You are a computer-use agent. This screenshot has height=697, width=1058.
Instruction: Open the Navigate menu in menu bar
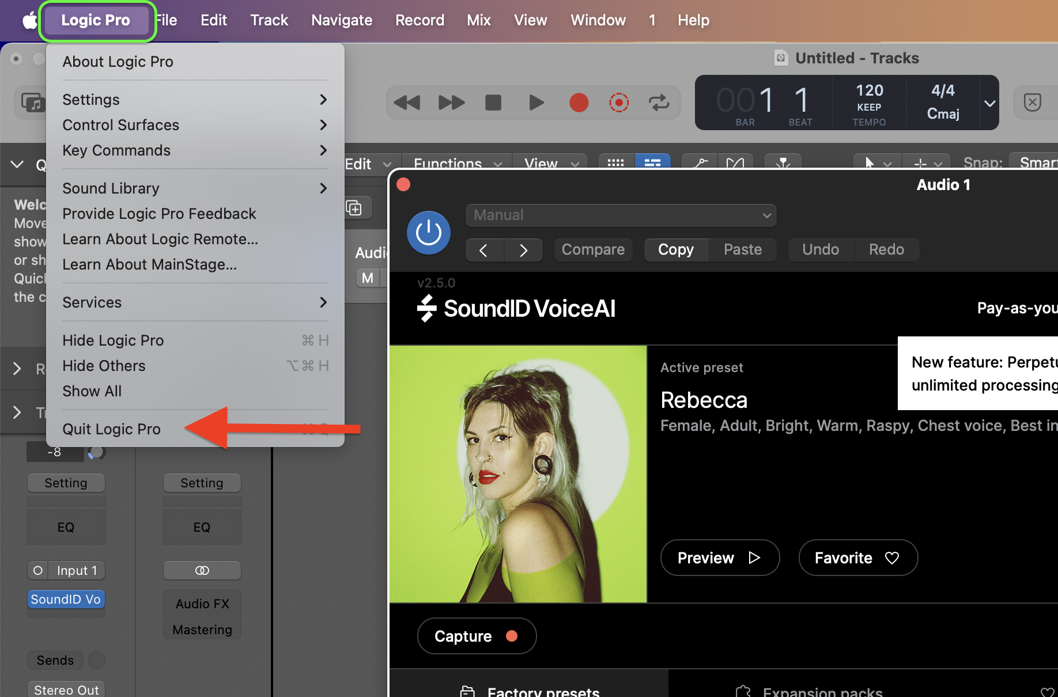342,20
